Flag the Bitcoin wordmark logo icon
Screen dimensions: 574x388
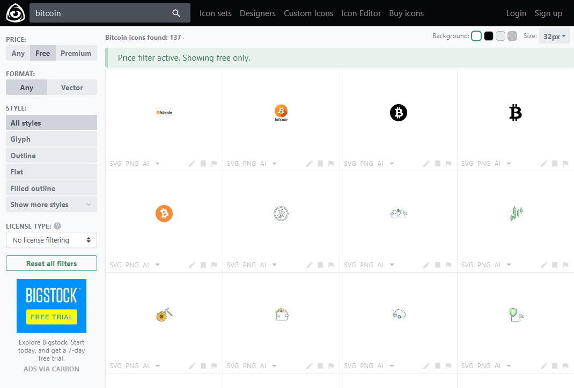click(x=214, y=164)
